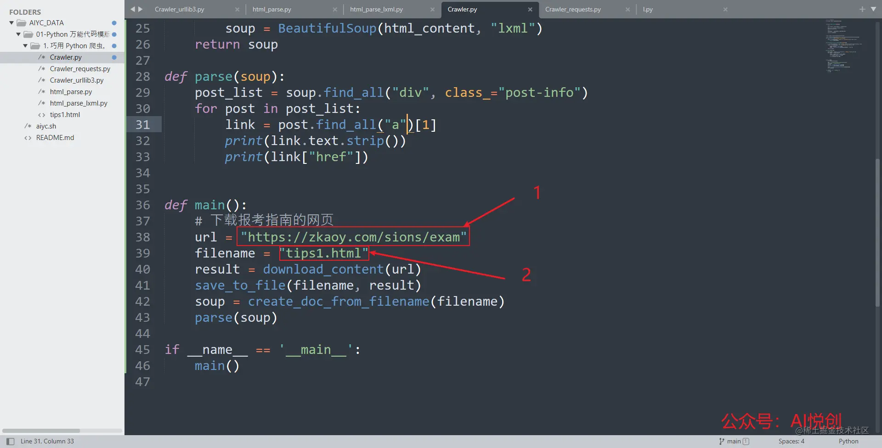Click the 01-Python folder icon
Viewport: 882px width, 448px height.
click(x=28, y=34)
